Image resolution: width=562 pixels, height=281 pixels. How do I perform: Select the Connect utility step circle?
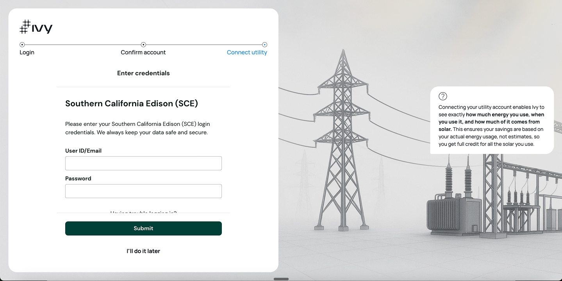(x=265, y=45)
